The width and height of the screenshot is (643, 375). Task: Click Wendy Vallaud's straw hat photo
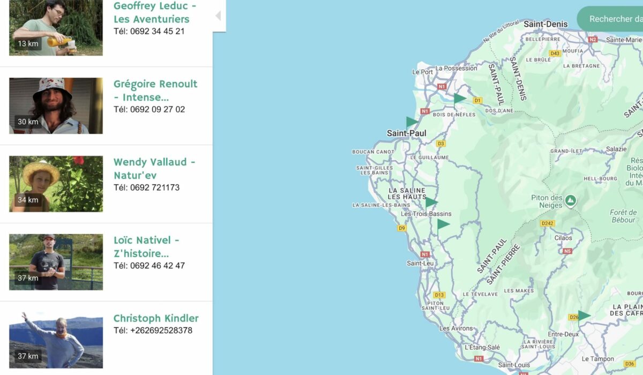[x=55, y=183]
